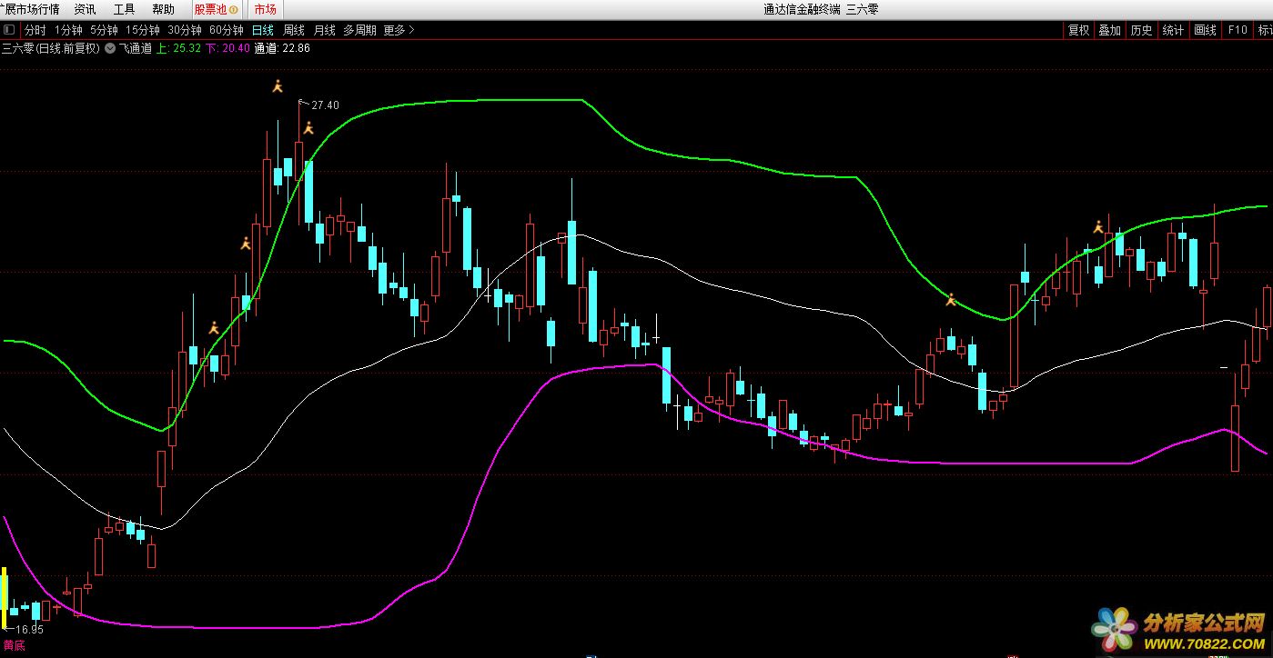
Task: Switch to the 30分钟 period tab
Action: coord(185,30)
